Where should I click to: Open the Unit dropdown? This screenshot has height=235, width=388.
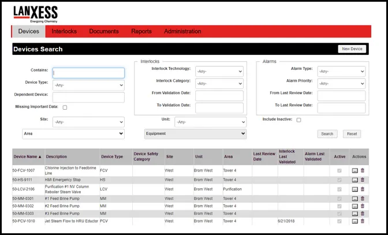coord(210,122)
